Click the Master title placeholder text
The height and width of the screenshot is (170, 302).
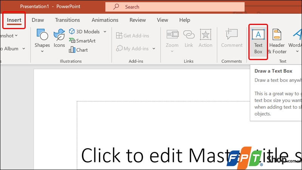tap(191, 155)
